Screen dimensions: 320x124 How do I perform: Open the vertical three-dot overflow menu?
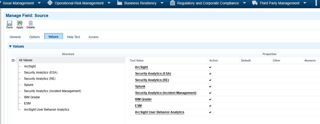click(316, 3)
